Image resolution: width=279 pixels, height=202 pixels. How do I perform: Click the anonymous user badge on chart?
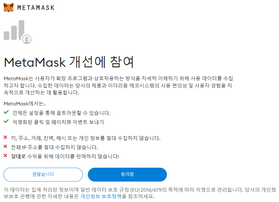[x=27, y=39]
